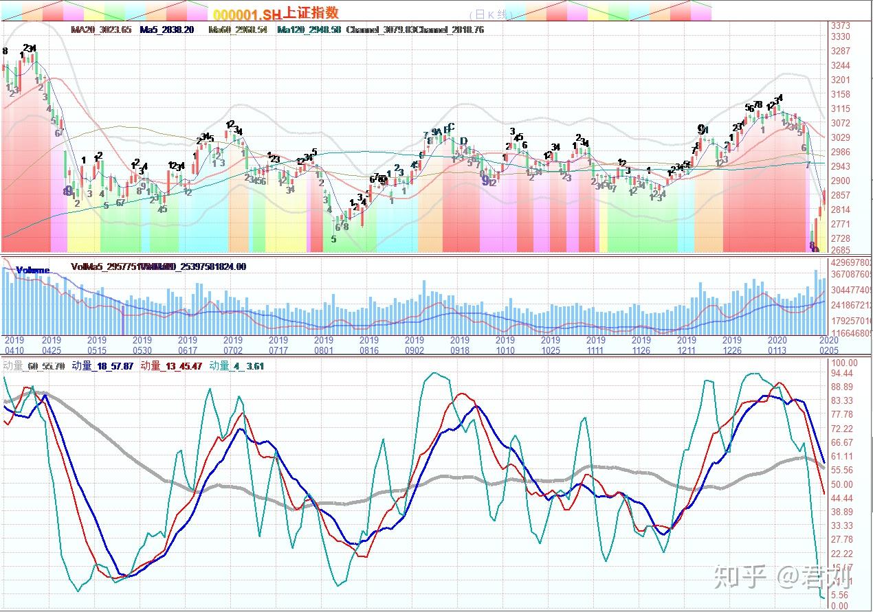Select the 日K线 period label
The height and width of the screenshot is (612, 873).
tap(491, 14)
